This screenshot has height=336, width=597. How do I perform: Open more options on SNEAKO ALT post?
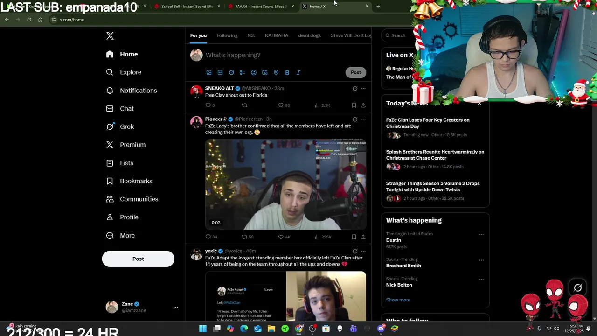tap(363, 88)
